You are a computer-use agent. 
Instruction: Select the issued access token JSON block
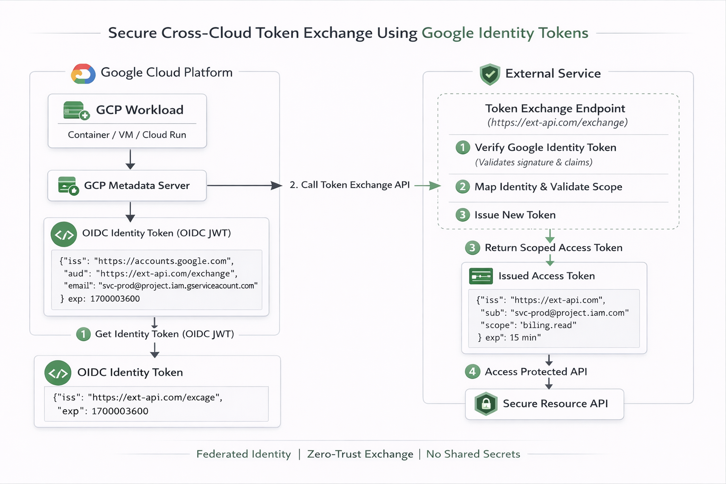pos(554,319)
